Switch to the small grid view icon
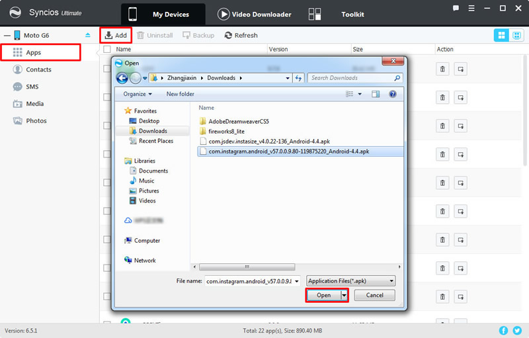Image resolution: width=529 pixels, height=338 pixels. point(516,35)
